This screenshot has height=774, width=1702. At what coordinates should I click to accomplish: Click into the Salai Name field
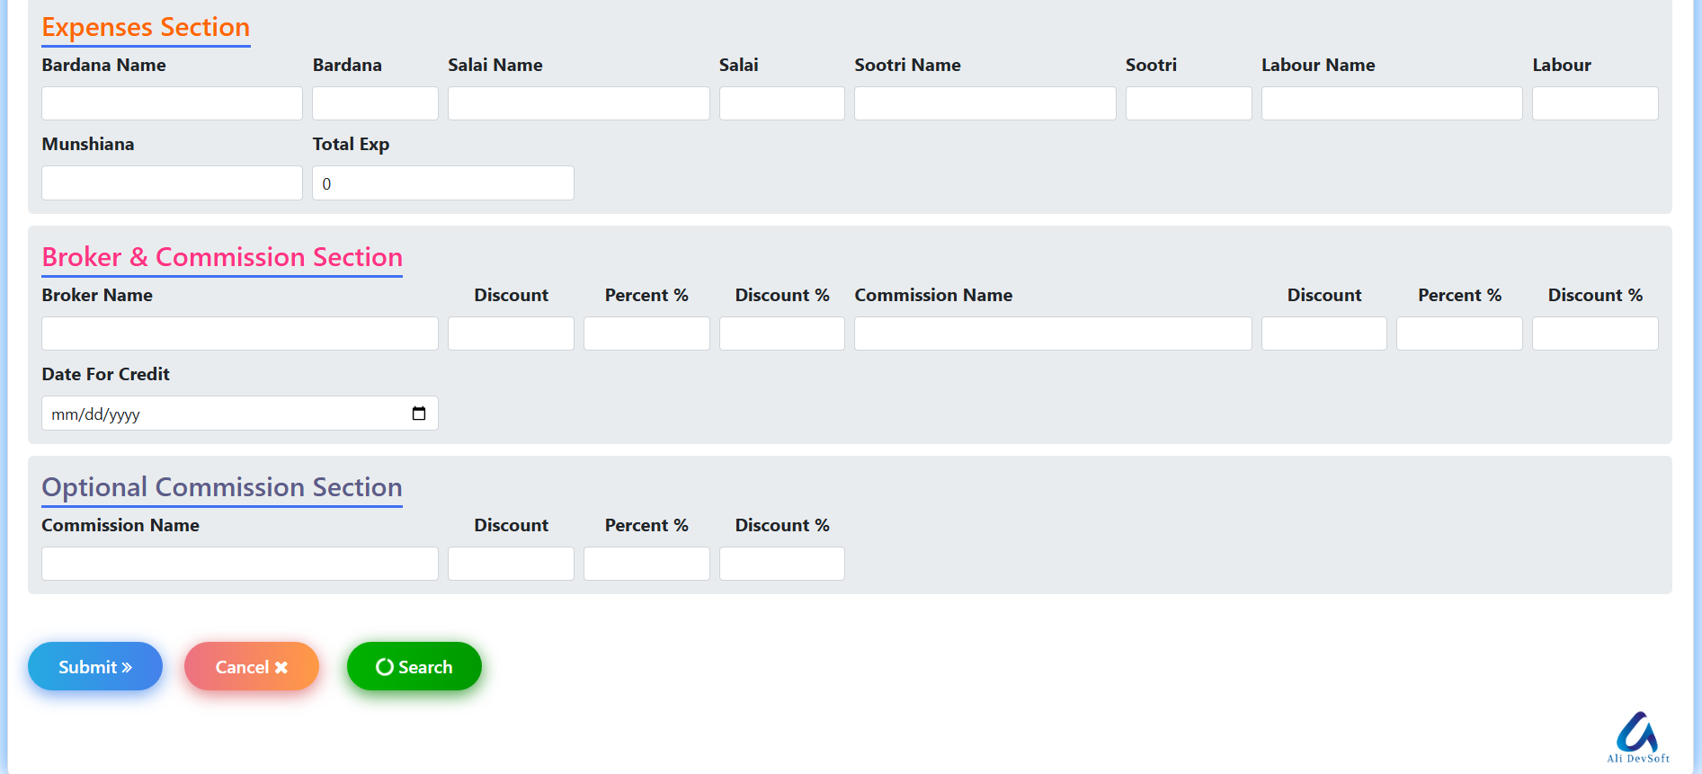578,103
